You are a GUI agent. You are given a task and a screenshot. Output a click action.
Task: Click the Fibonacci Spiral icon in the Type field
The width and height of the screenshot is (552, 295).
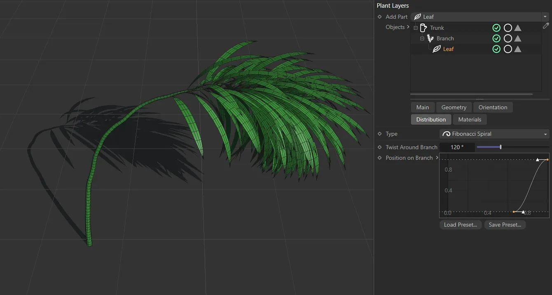click(x=446, y=133)
